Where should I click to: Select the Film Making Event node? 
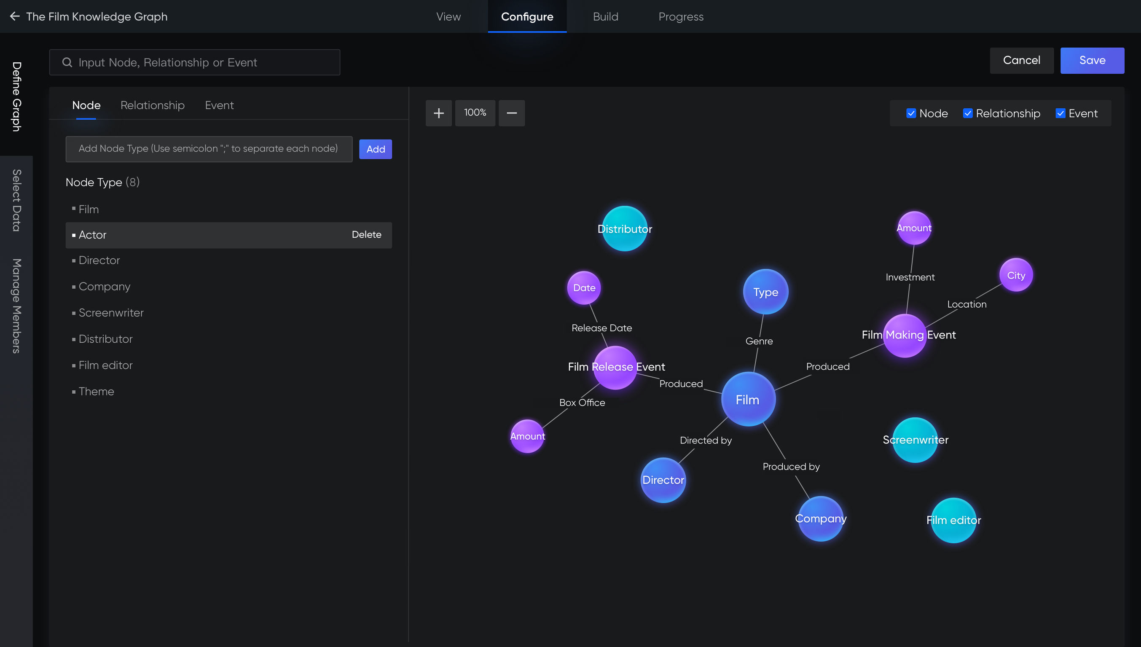click(x=905, y=335)
